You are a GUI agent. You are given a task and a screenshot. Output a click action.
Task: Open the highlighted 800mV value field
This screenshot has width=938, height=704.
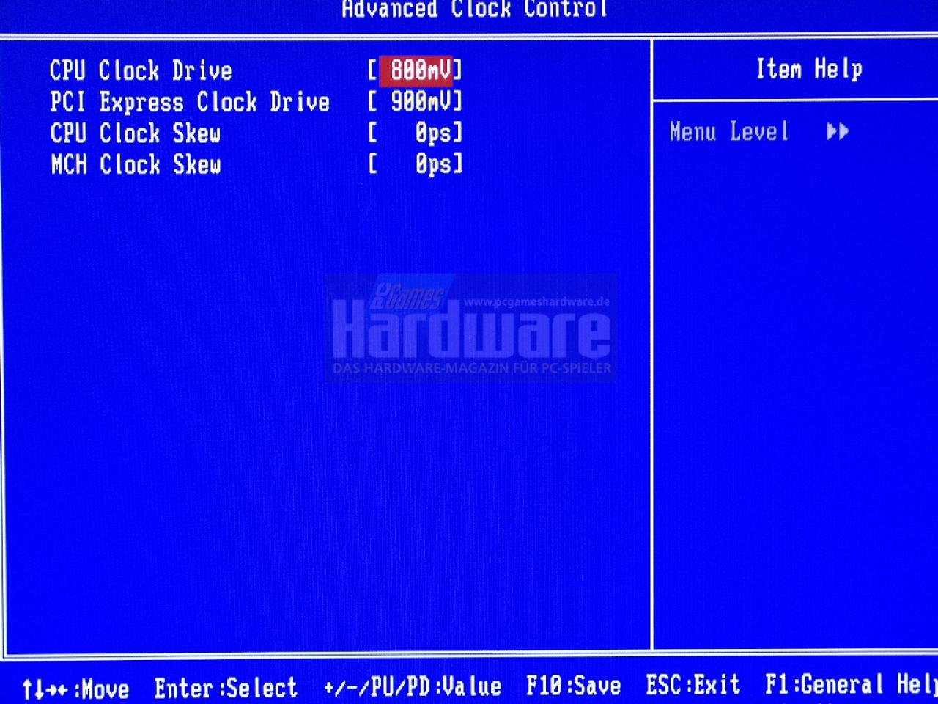coord(416,70)
